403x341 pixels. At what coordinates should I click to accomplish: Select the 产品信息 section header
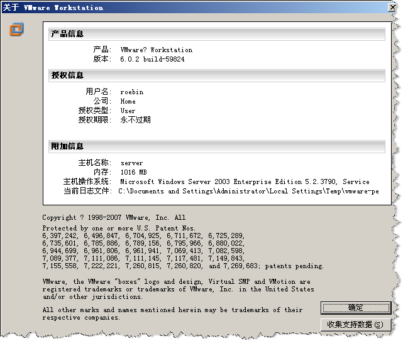click(x=217, y=34)
